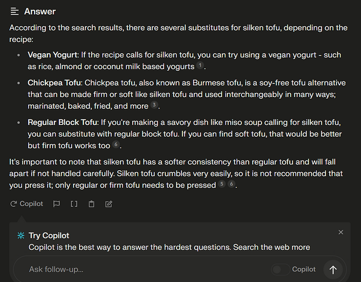Submit follow-up with the arrow button
Screen dimensions: 361x282
click(x=333, y=269)
